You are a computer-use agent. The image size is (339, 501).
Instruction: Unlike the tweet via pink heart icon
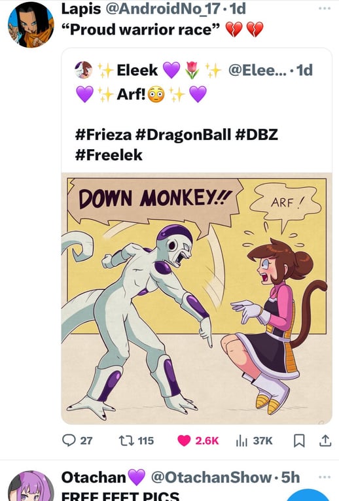tap(184, 441)
